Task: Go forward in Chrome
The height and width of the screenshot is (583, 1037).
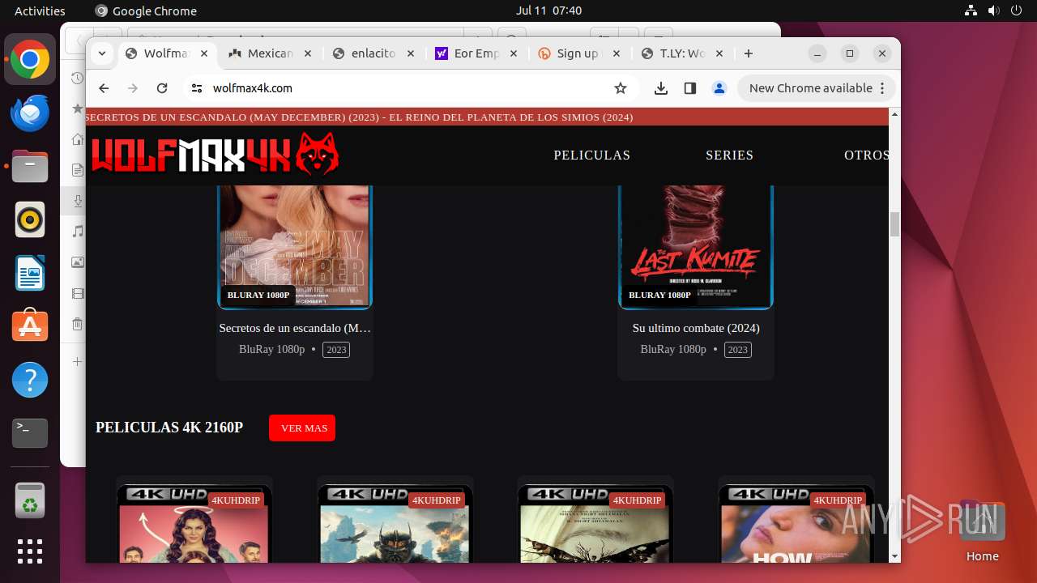Action: [133, 88]
